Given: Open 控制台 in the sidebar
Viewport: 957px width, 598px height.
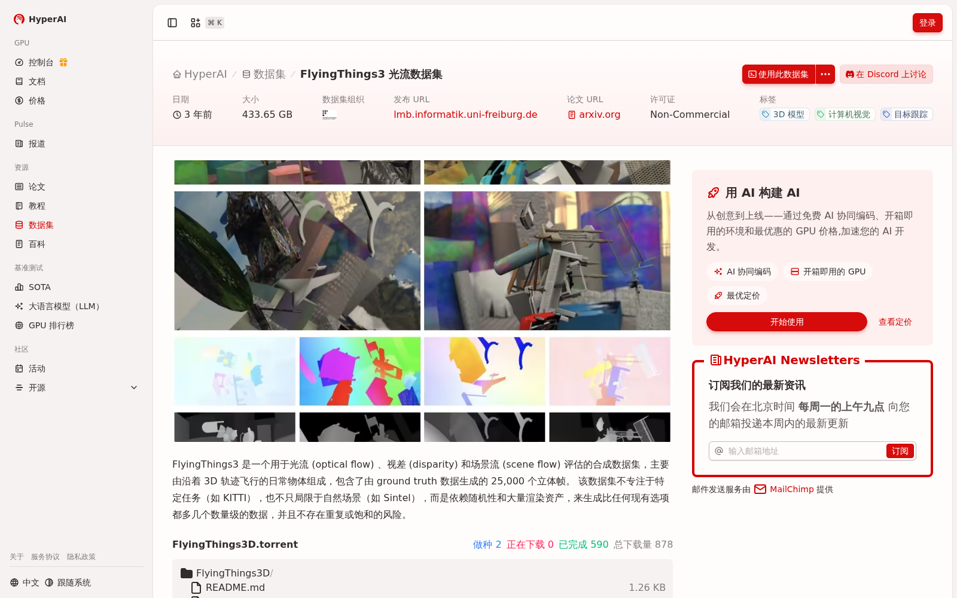Looking at the screenshot, I should point(41,62).
